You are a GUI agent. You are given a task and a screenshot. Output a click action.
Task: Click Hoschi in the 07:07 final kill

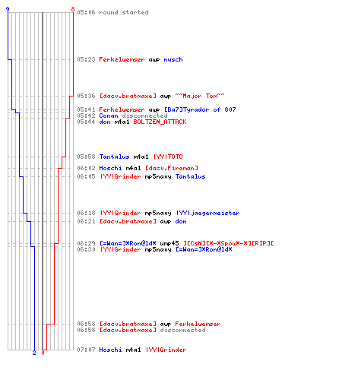click(x=110, y=350)
